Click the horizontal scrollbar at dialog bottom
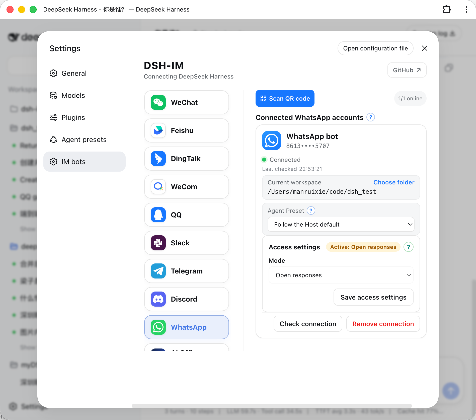Image resolution: width=476 pixels, height=420 pixels. coord(272,405)
